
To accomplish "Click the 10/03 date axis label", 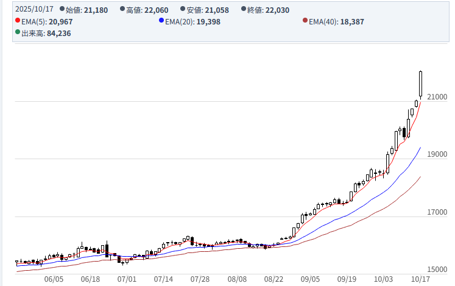I will tap(383, 279).
